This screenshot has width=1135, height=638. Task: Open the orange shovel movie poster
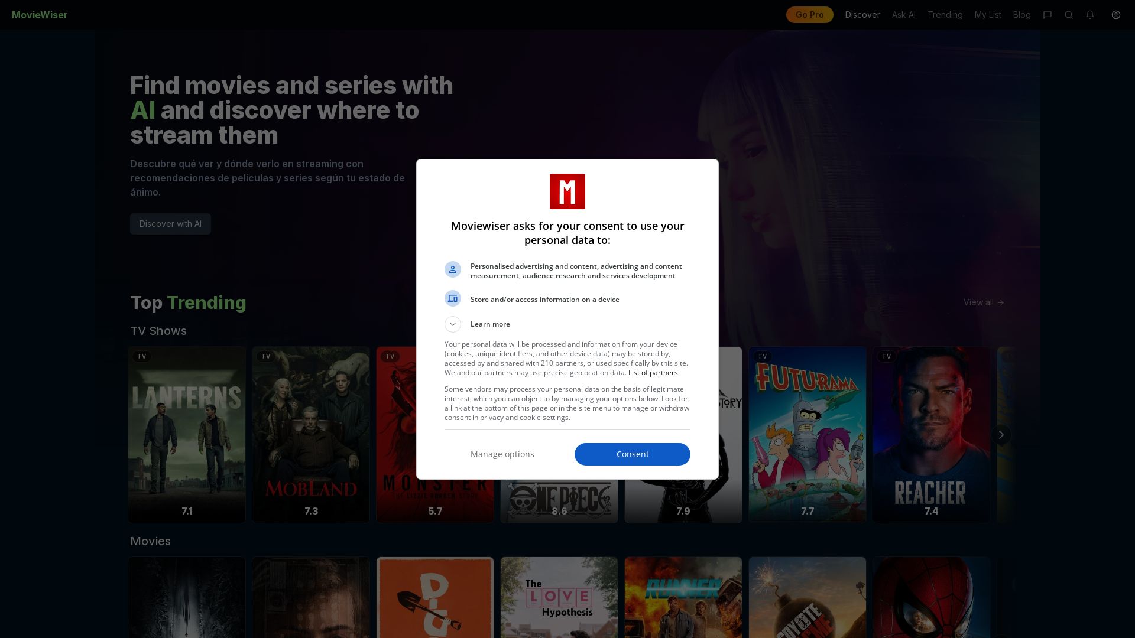tap(435, 597)
